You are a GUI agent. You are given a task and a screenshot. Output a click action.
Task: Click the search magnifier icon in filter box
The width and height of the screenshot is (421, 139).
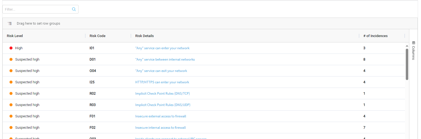(x=74, y=9)
